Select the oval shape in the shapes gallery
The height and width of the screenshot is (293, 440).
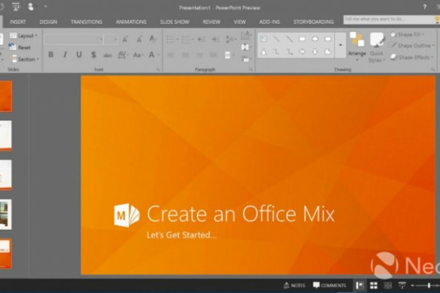[x=315, y=39]
